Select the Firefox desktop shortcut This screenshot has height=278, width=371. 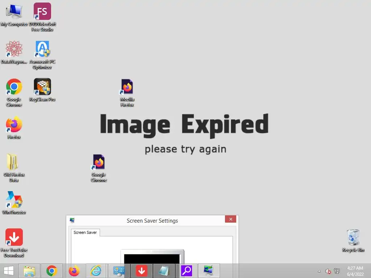(14, 127)
